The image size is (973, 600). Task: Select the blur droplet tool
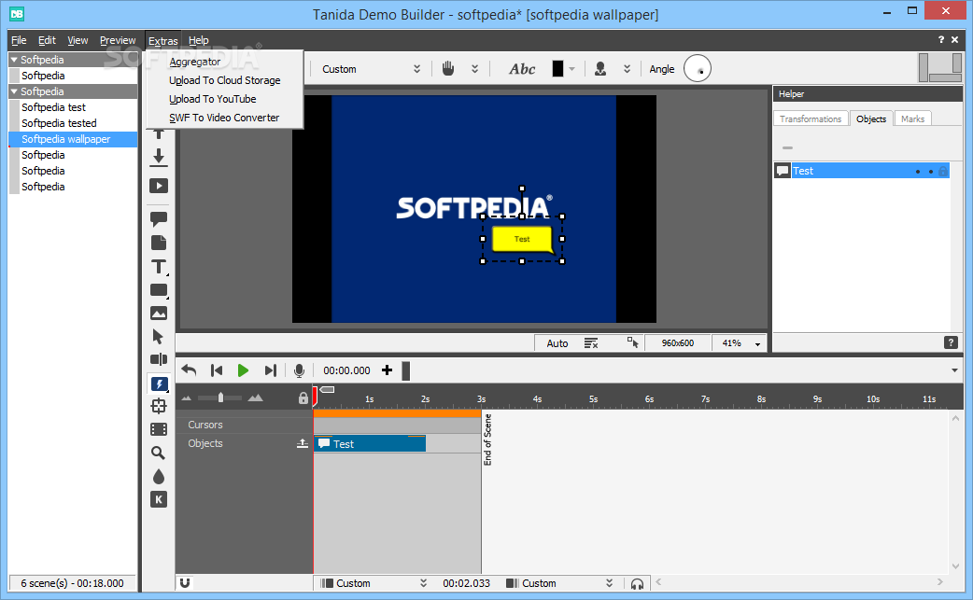(x=159, y=477)
